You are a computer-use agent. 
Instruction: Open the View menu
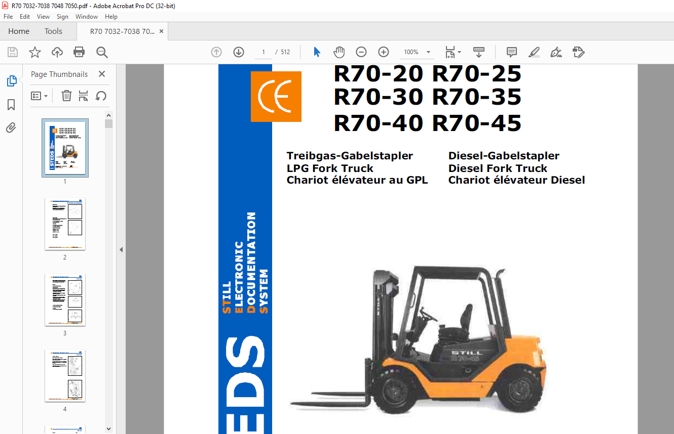(x=44, y=17)
